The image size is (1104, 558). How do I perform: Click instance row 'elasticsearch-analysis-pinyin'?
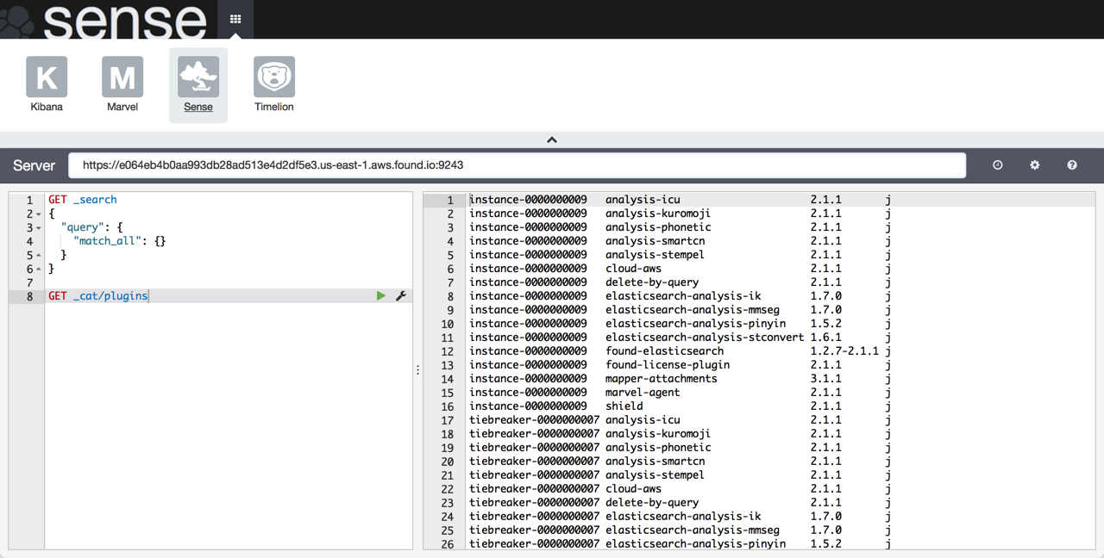(695, 324)
